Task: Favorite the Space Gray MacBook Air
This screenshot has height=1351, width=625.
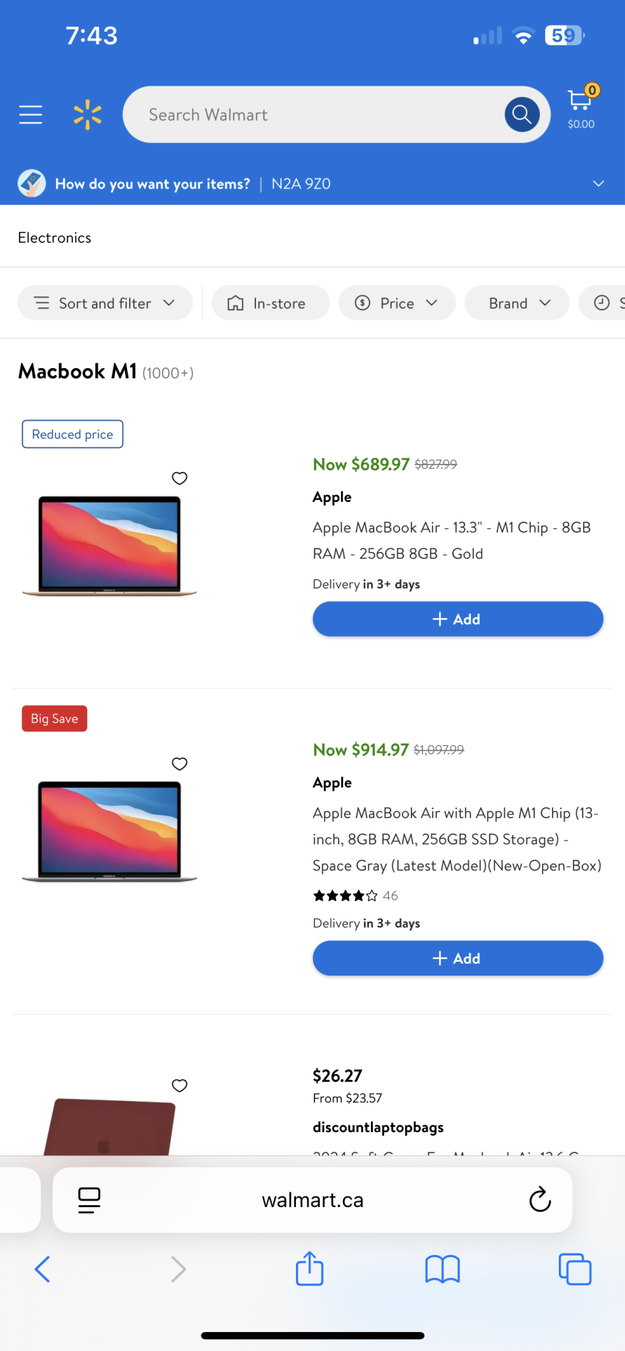Action: click(179, 764)
